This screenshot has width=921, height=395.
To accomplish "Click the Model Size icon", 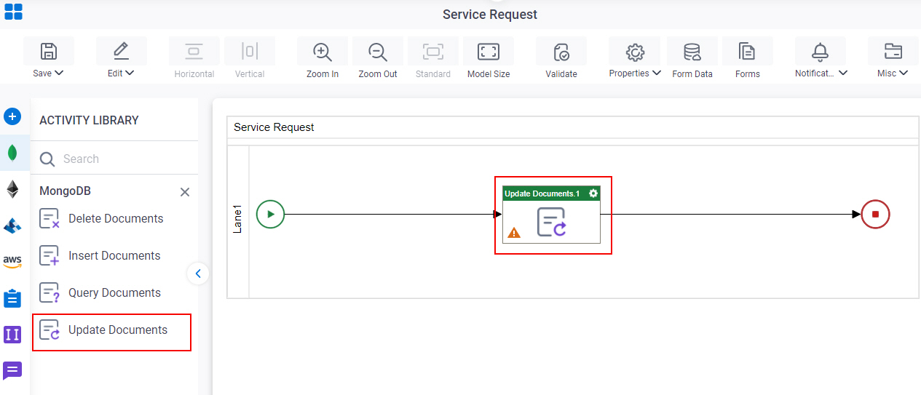I will pos(488,51).
